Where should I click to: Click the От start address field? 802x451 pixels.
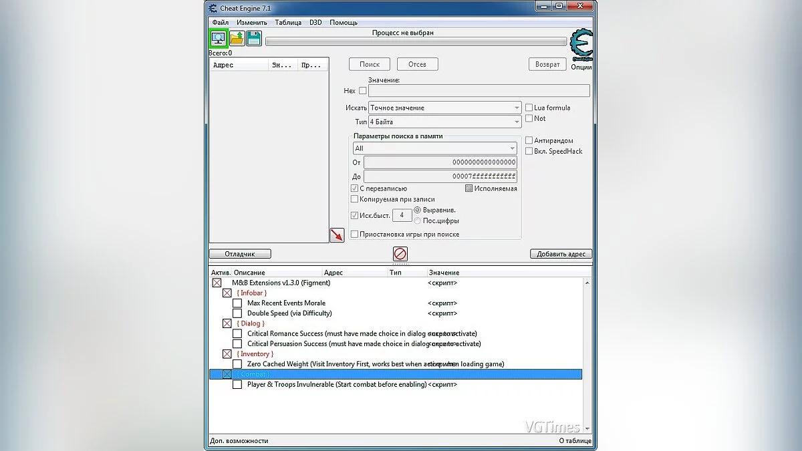tap(440, 162)
